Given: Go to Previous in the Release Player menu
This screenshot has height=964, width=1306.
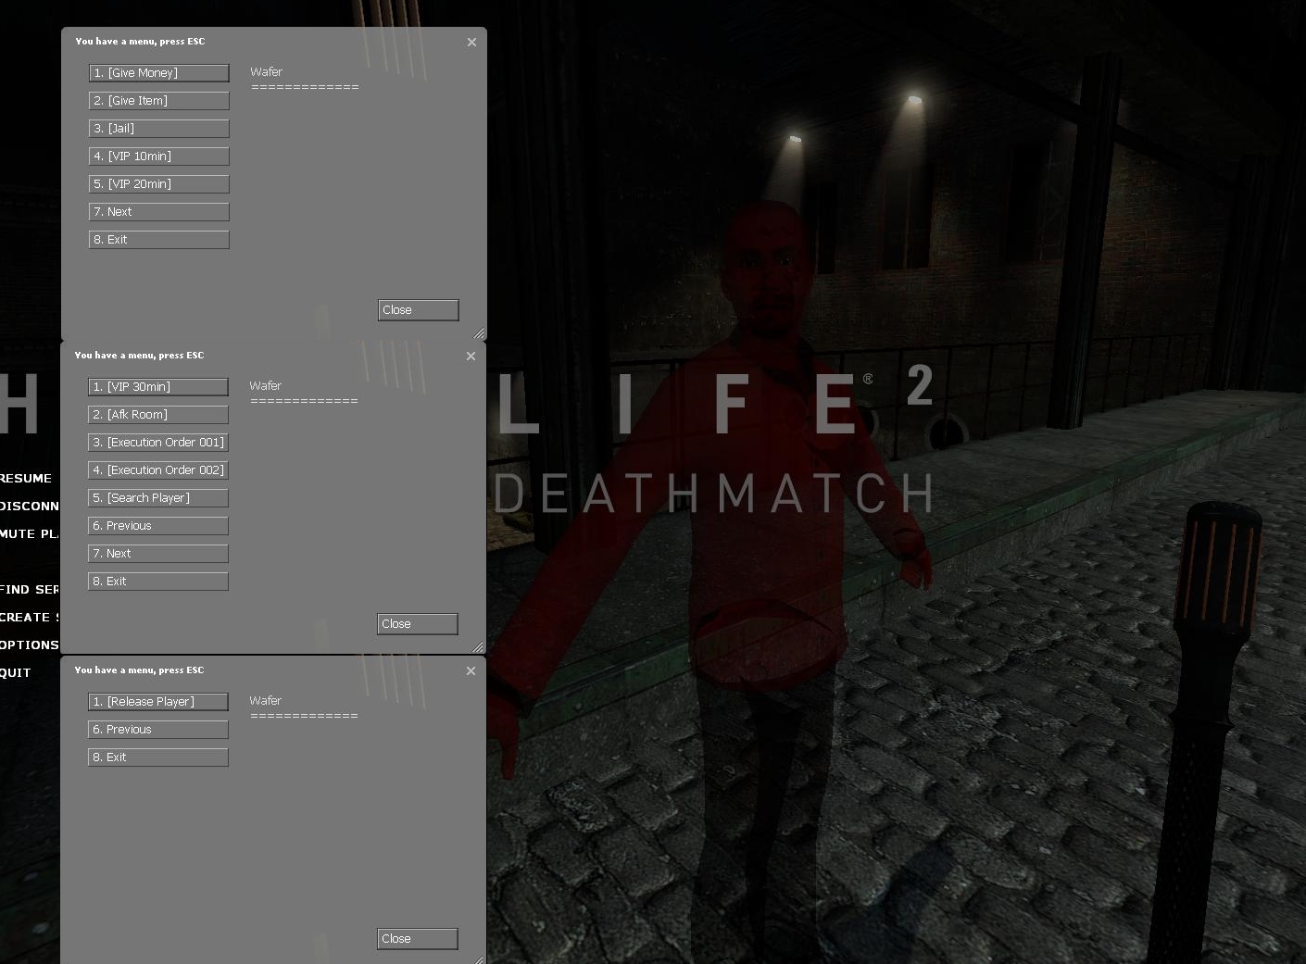Looking at the screenshot, I should (x=158, y=730).
